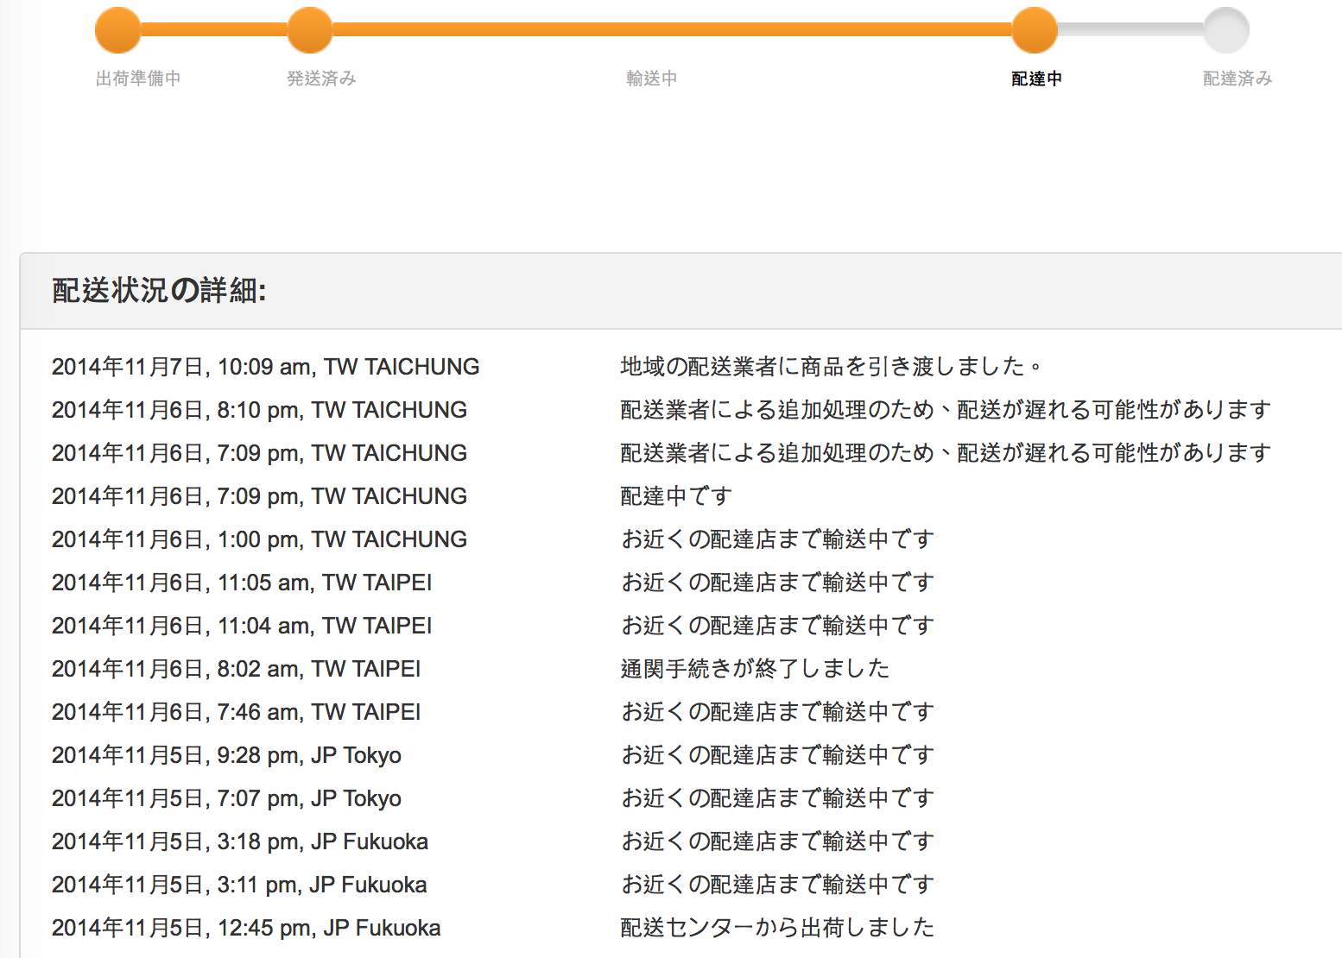The width and height of the screenshot is (1342, 958).
Task: Click the in-transit status for 3:11 pm Fukuoka
Action: pos(777,885)
